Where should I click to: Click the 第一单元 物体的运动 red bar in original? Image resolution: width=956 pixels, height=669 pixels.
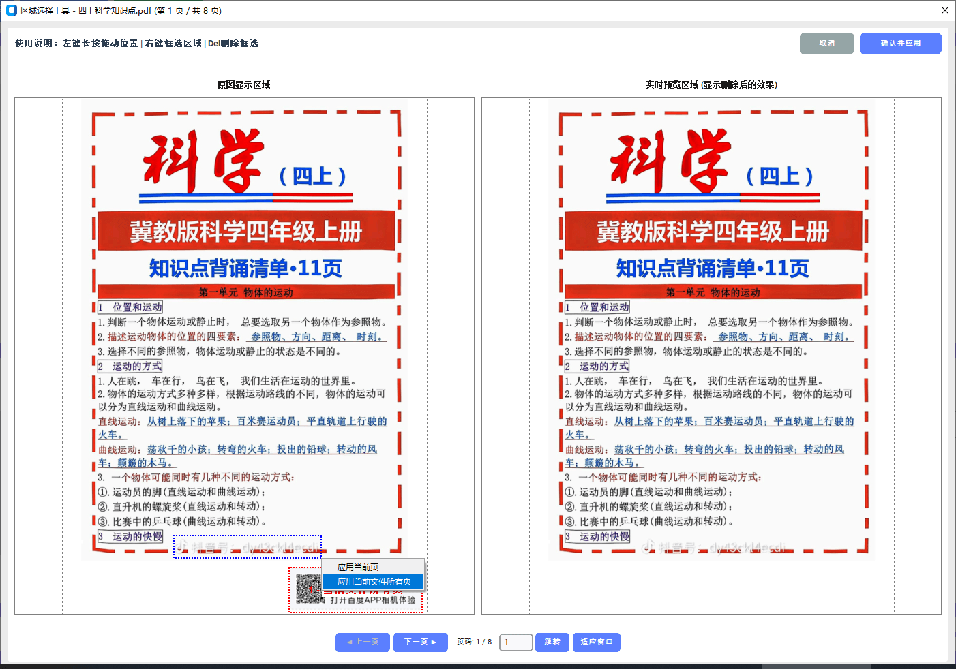[x=245, y=292]
